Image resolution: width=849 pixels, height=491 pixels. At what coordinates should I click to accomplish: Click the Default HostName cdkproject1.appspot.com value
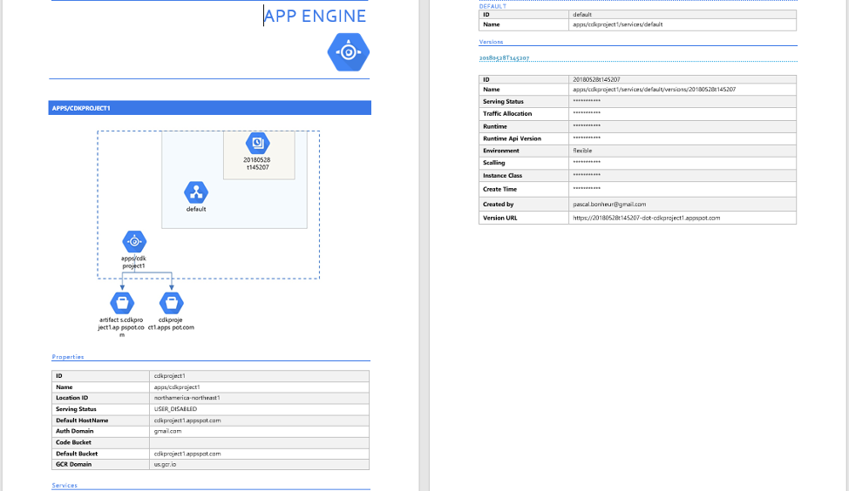(x=187, y=420)
